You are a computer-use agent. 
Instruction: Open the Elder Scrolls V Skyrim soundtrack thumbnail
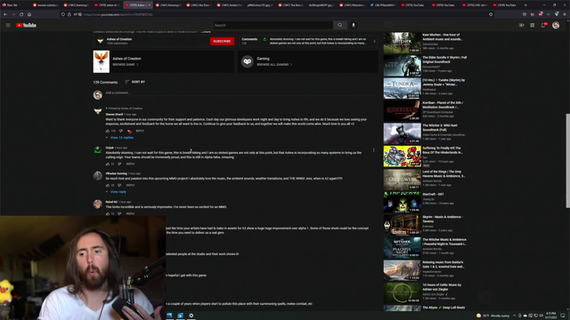402,66
